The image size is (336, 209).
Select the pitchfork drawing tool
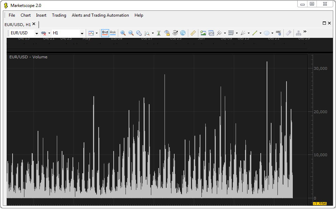click(x=219, y=33)
